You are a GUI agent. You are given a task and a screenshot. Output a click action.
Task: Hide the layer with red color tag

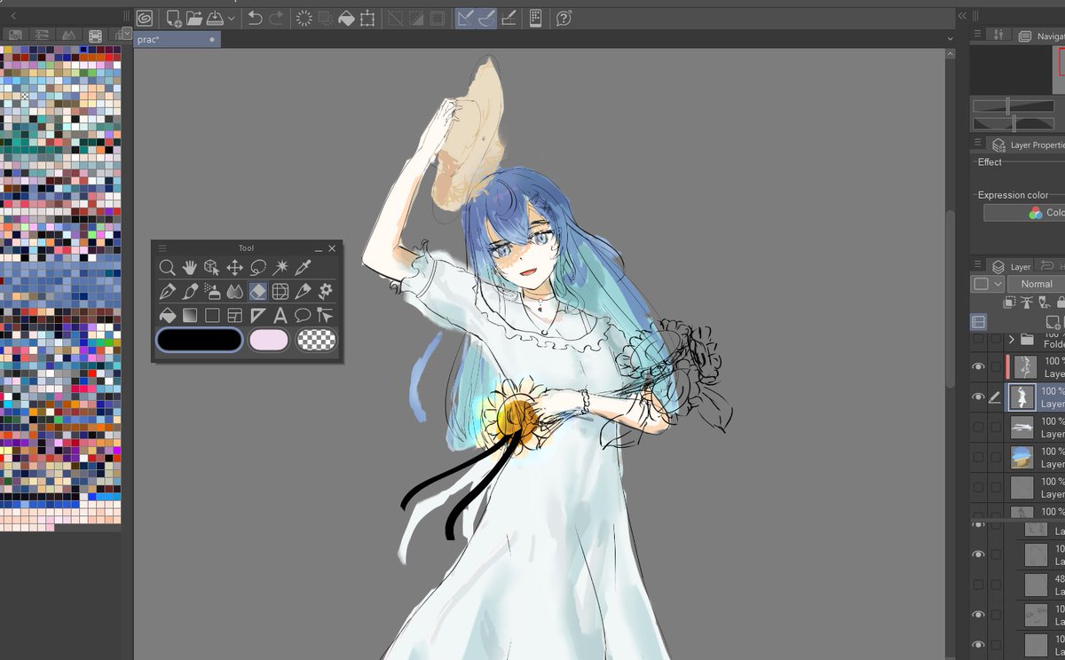pyautogui.click(x=978, y=367)
